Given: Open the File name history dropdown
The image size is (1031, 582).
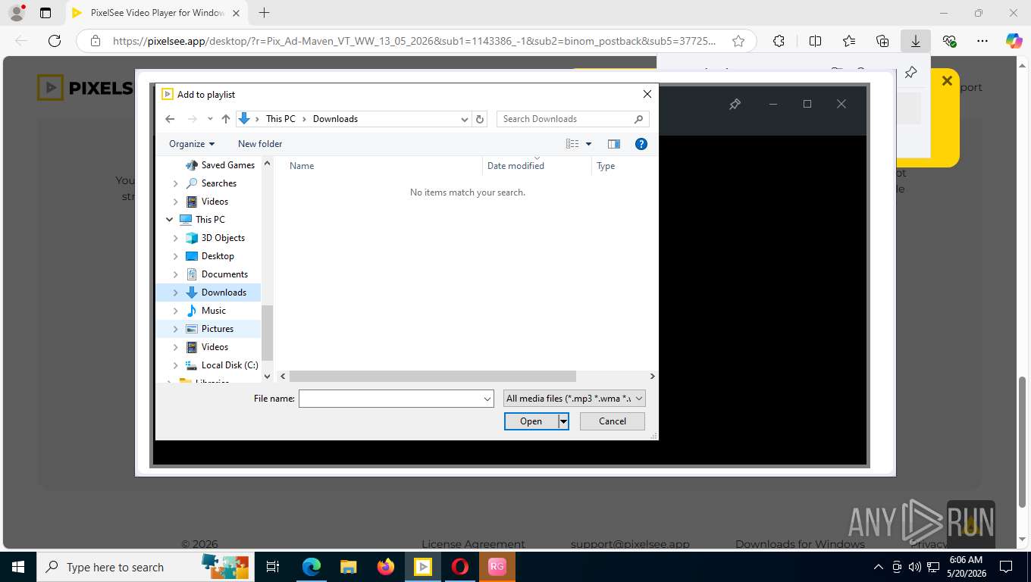Looking at the screenshot, I should [x=487, y=399].
